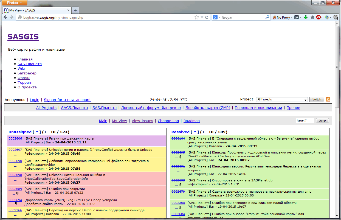Viewport: 341px width, 220px height.
Task: Open the Signup for a new account link
Action: 67,100
